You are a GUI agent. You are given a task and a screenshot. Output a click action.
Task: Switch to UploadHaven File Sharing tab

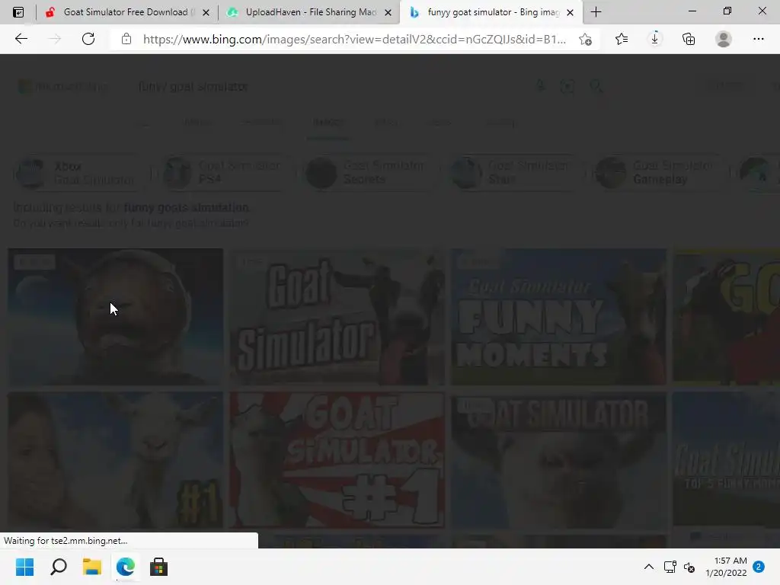coord(308,12)
